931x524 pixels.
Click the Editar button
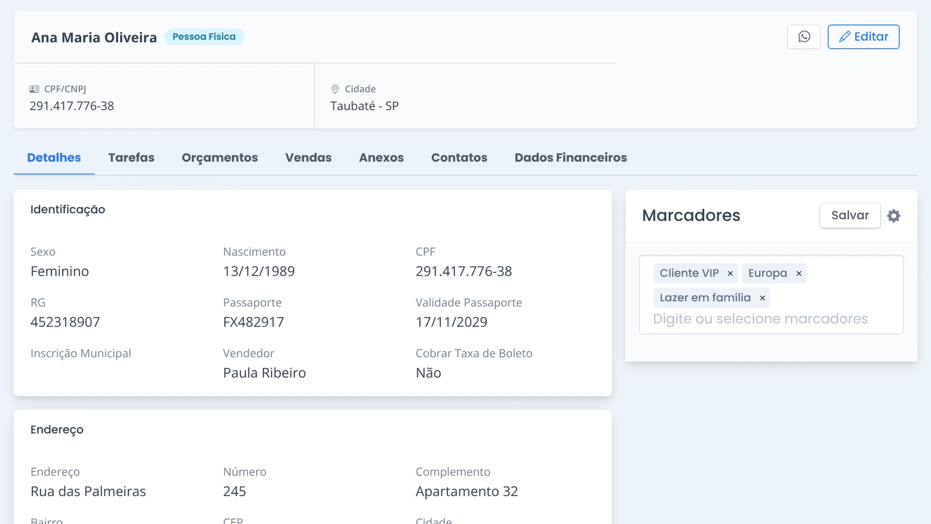click(863, 37)
